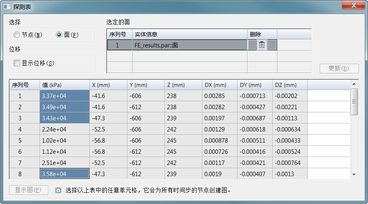Select the 节点(N) radio button
The height and width of the screenshot is (204, 368).
[x=17, y=35]
